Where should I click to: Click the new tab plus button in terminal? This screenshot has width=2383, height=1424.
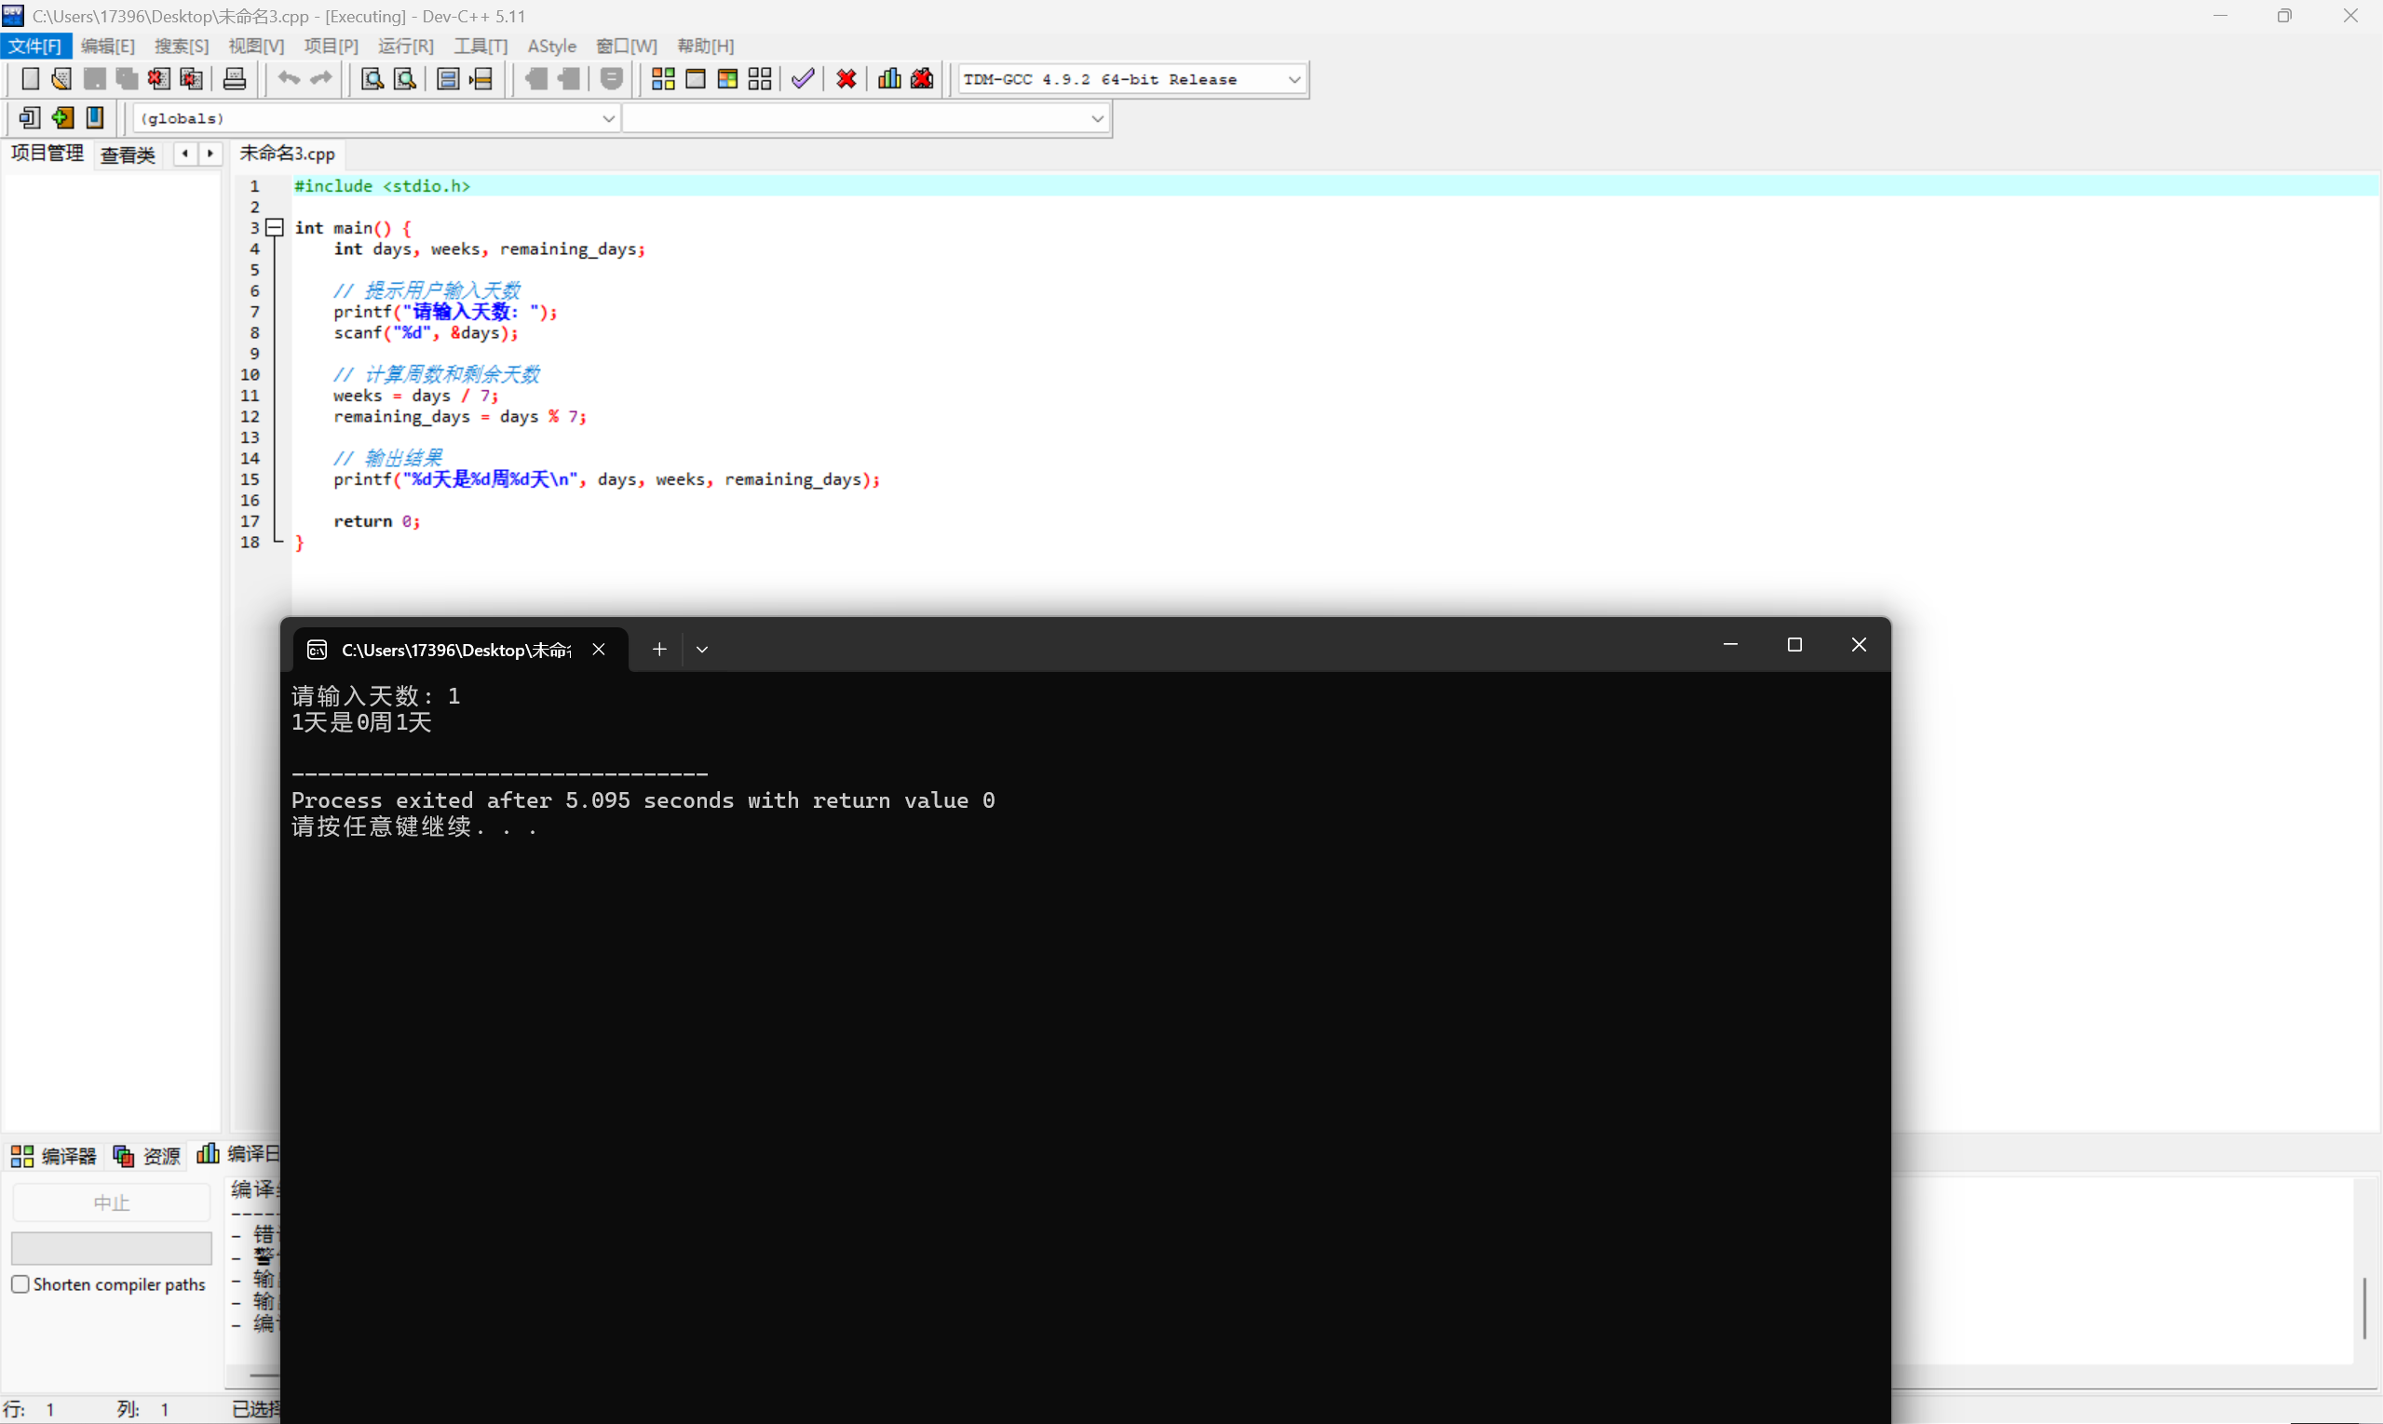[658, 650]
